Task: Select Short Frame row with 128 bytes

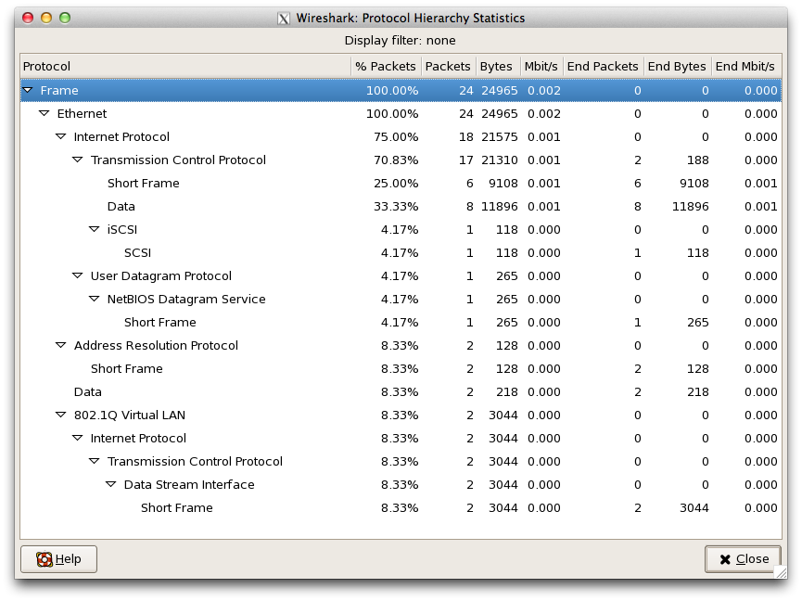Action: 401,369
